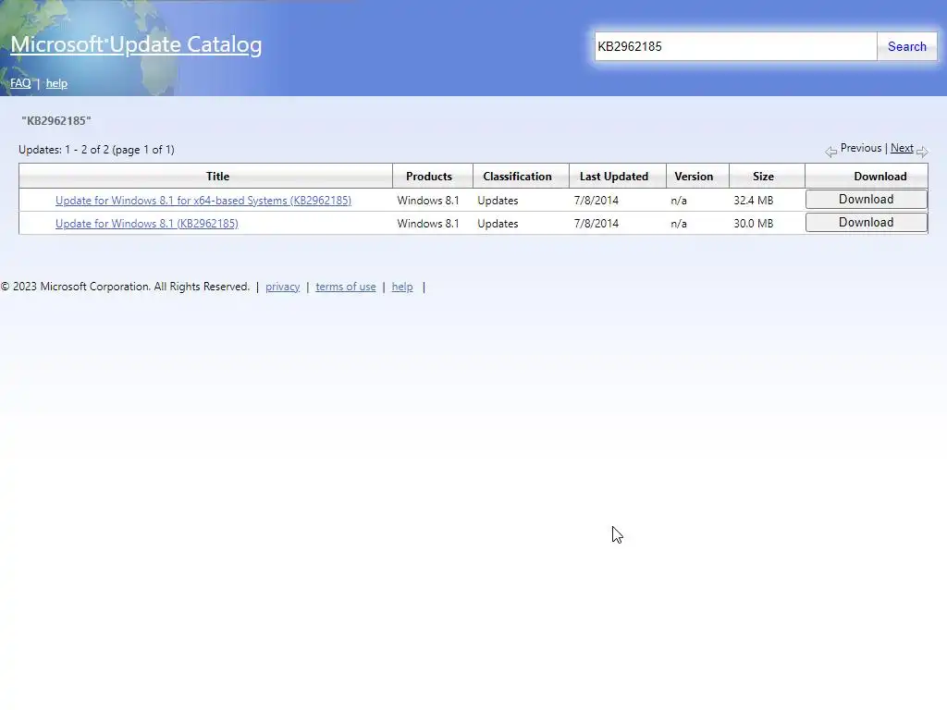This screenshot has width=947, height=710.
Task: Click the Previous pagination text
Action: 861,148
